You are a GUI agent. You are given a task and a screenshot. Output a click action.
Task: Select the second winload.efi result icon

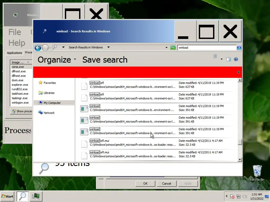pos(84,97)
